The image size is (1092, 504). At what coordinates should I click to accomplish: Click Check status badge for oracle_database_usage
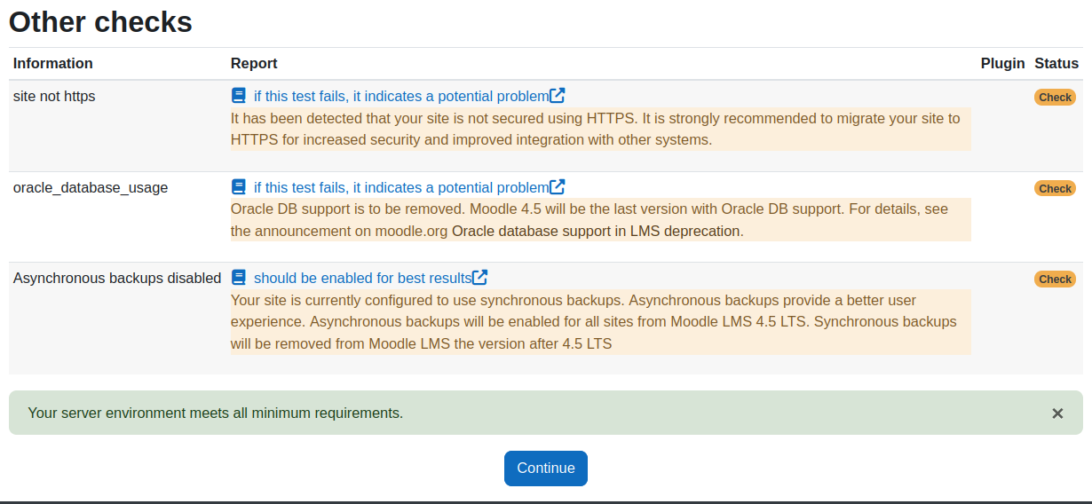[x=1055, y=188]
